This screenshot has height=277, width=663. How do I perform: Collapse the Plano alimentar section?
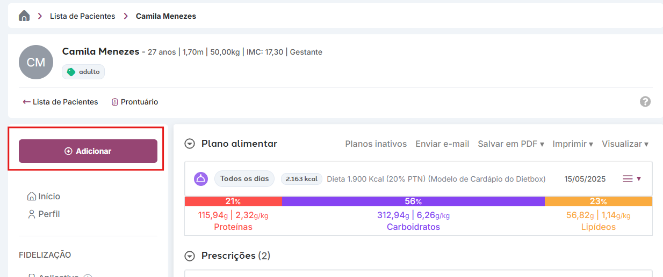[189, 144]
